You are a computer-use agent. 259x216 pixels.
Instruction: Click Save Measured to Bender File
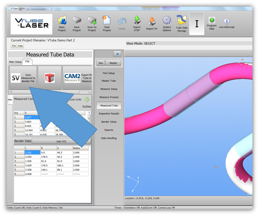pyautogui.click(x=22, y=78)
